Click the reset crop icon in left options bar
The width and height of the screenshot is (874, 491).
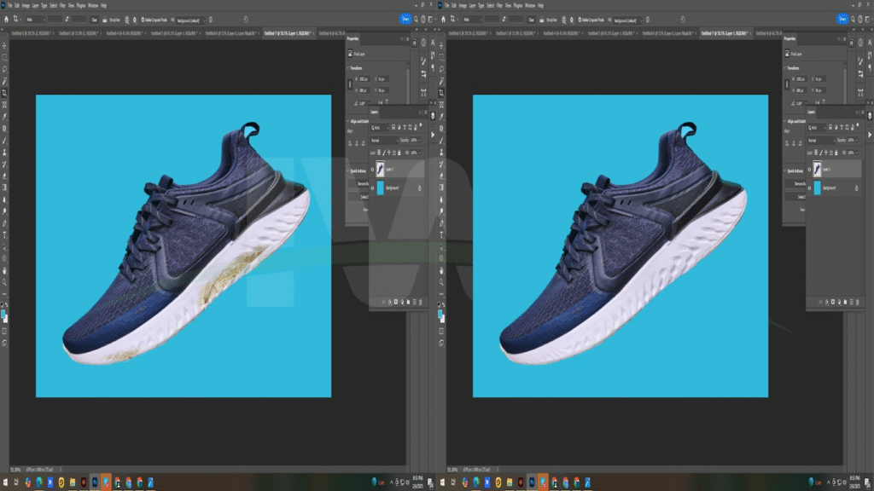[246, 20]
